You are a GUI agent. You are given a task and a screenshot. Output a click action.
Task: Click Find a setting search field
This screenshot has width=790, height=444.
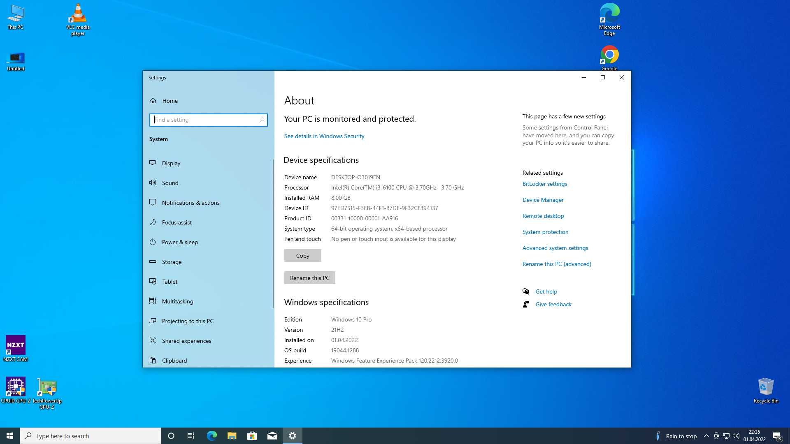(x=208, y=119)
